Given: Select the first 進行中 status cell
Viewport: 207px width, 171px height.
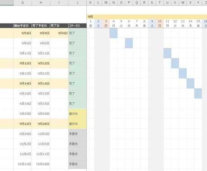Looking at the screenshot, I should tap(77, 114).
